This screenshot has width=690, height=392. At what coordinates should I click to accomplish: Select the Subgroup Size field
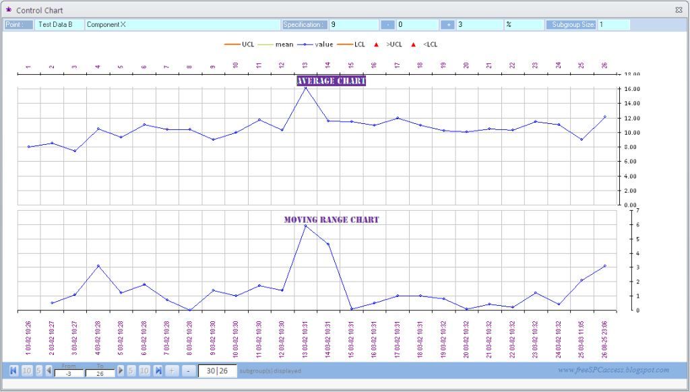(613, 25)
